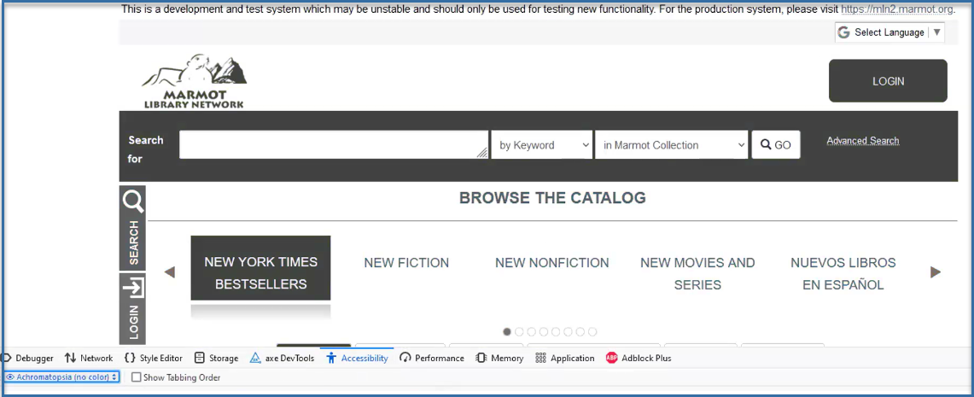The height and width of the screenshot is (397, 974).
Task: Go to previous browse category arrow
Action: [x=169, y=272]
